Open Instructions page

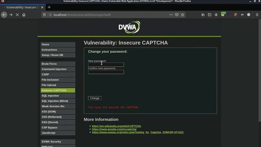[x=58, y=50]
